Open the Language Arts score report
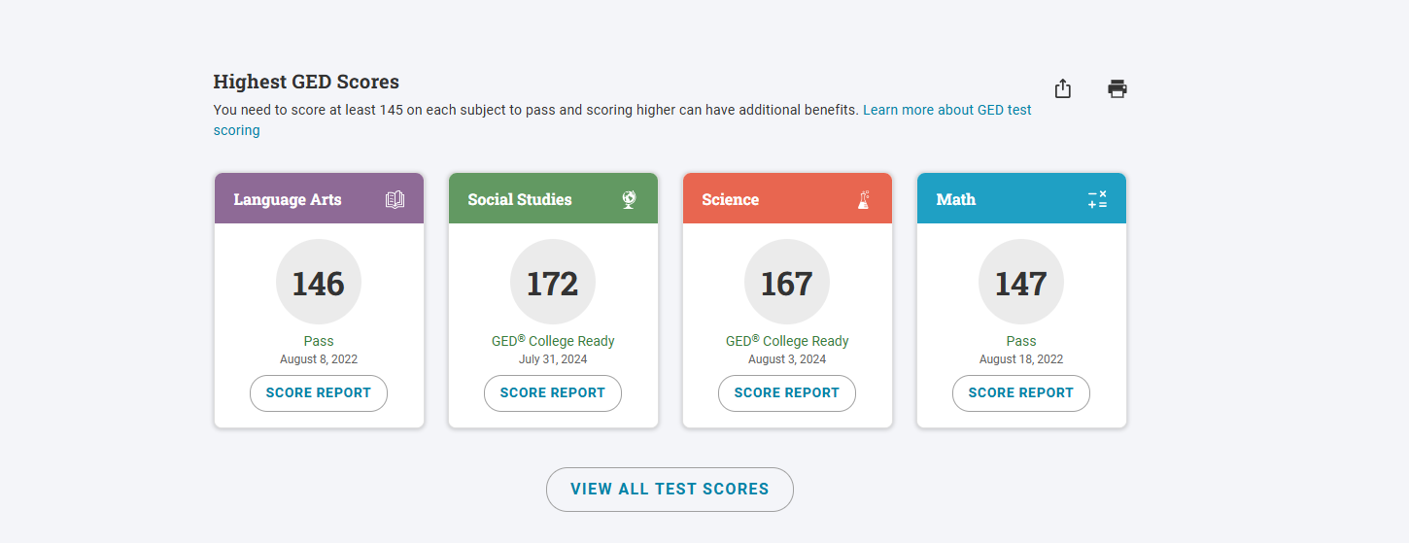This screenshot has width=1409, height=543. [319, 393]
